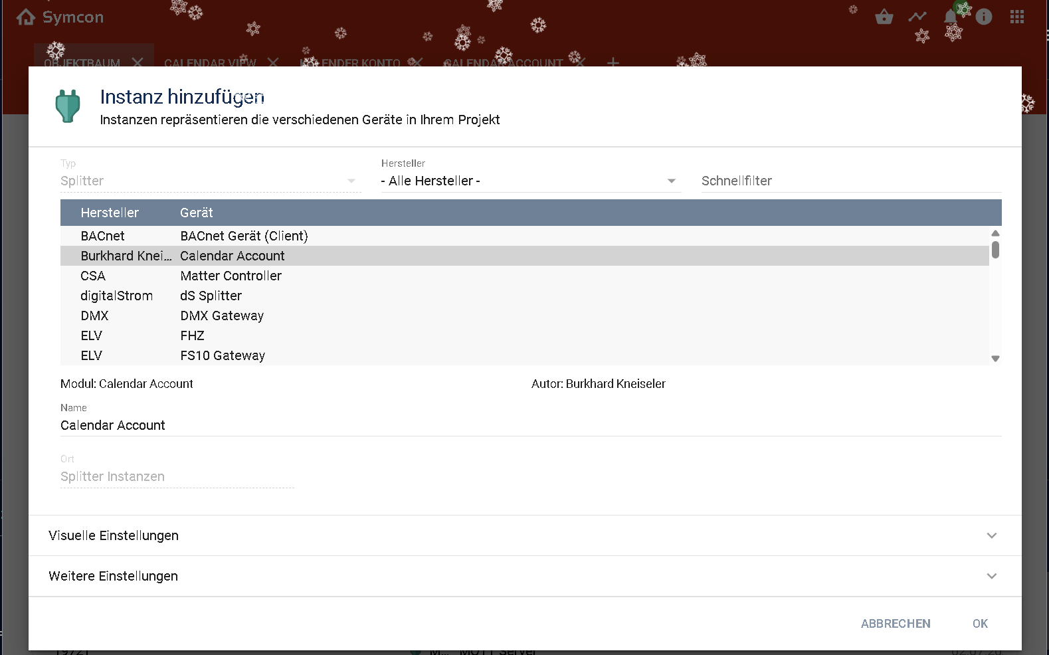Close the Objektbaum tab

[138, 62]
